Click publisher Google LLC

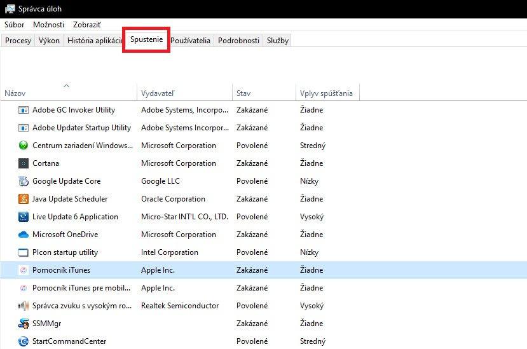coord(160,181)
